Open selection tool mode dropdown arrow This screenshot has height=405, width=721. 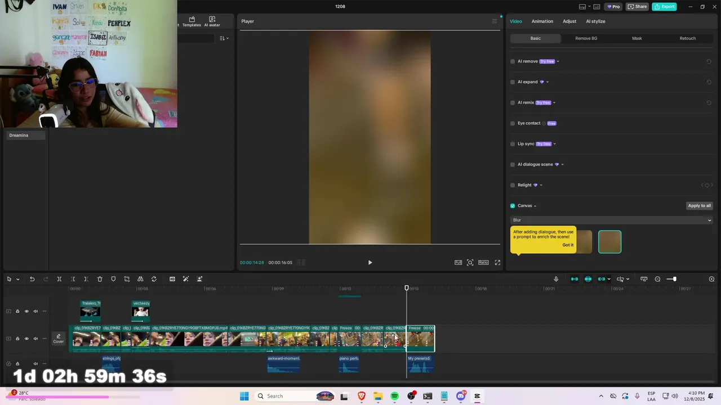click(18, 279)
